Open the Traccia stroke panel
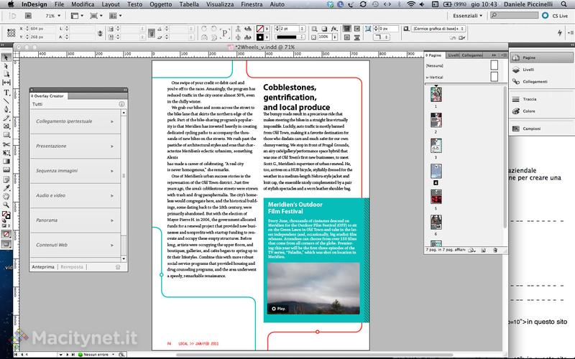 tap(530, 101)
